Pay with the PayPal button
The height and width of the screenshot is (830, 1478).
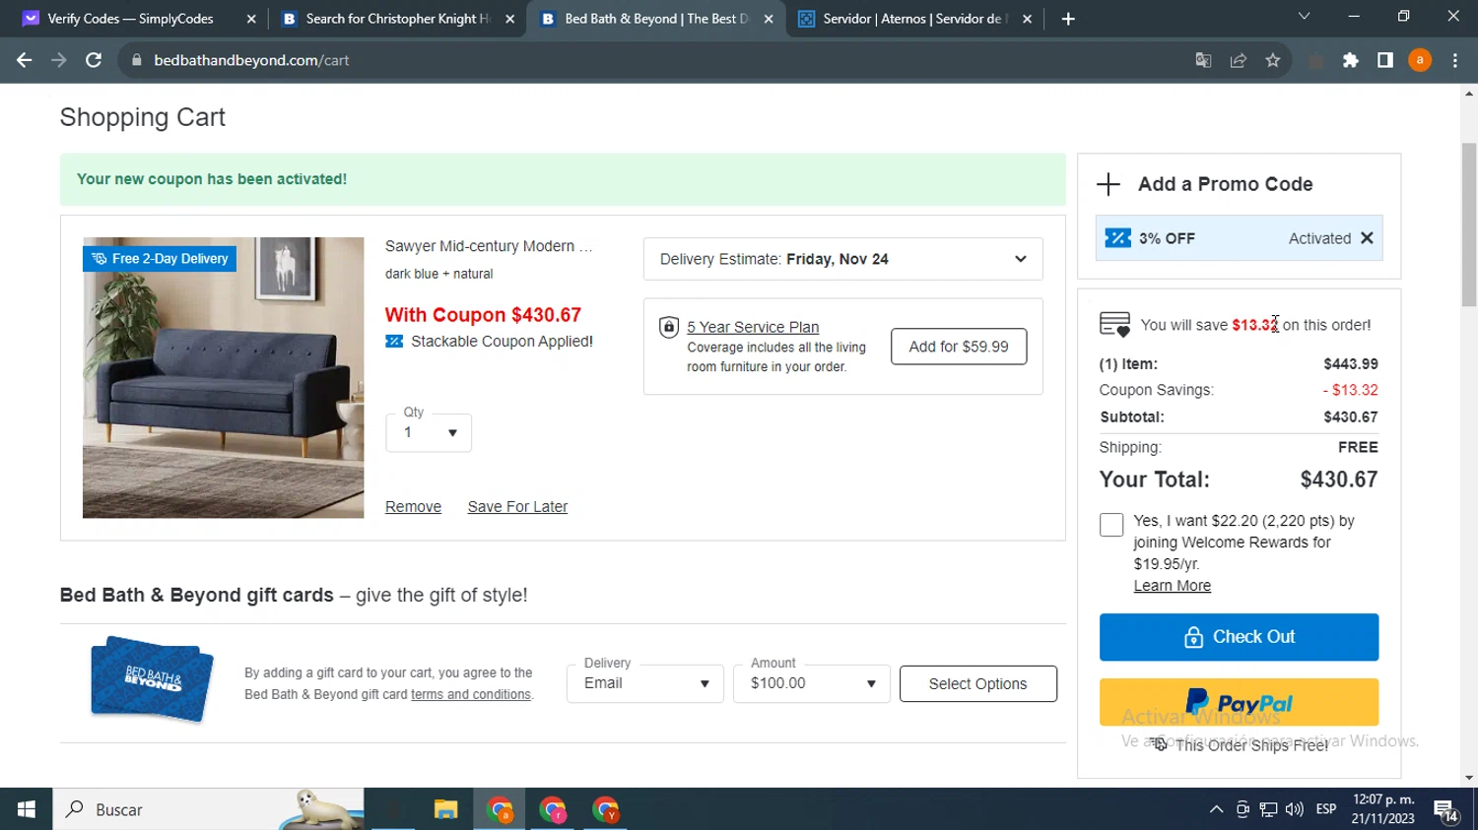pyautogui.click(x=1239, y=702)
